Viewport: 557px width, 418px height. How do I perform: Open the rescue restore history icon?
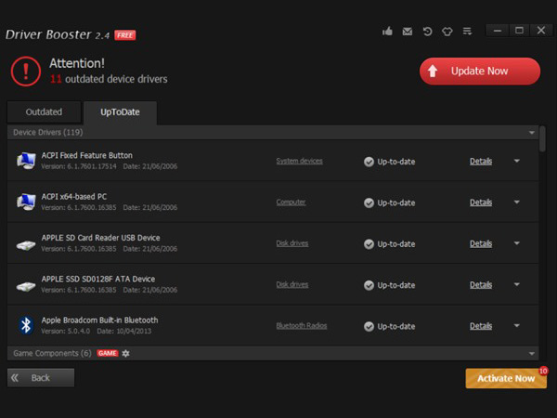point(427,32)
